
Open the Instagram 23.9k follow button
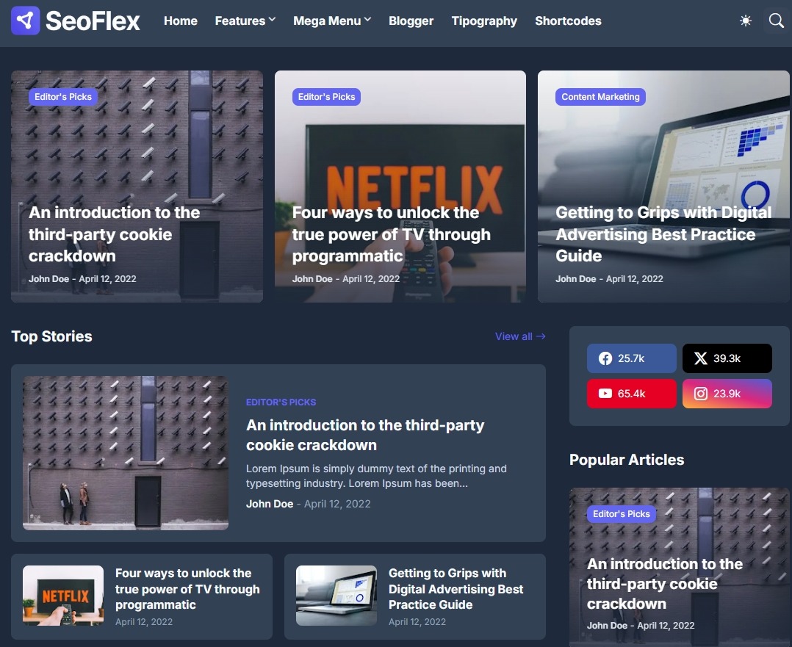(x=727, y=394)
